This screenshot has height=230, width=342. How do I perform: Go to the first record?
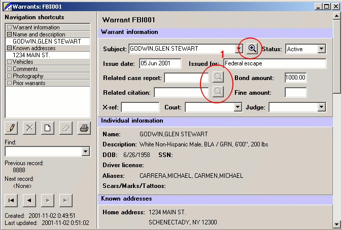[x=11, y=200]
